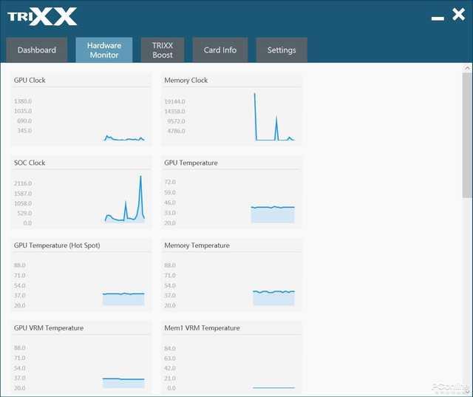Click the 'Memory Temperature' title text
The width and height of the screenshot is (473, 397).
point(197,245)
